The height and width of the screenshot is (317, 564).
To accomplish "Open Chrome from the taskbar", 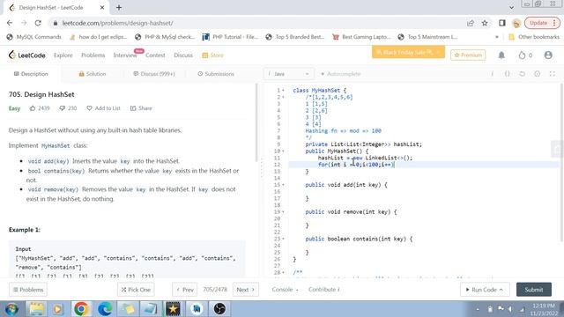I will click(81, 309).
